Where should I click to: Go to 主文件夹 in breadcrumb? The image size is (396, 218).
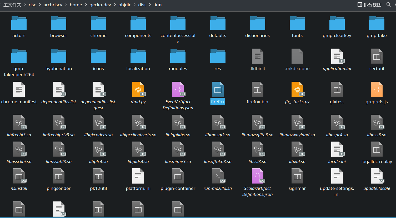[12, 5]
